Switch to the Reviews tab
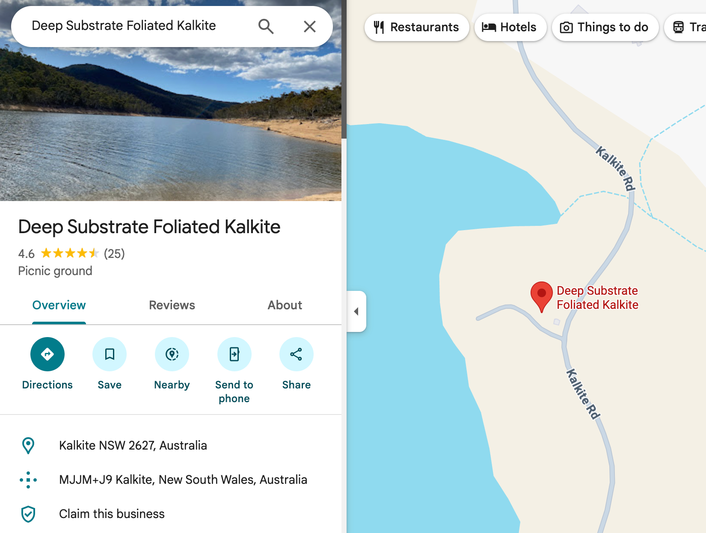The height and width of the screenshot is (533, 706). pyautogui.click(x=172, y=305)
